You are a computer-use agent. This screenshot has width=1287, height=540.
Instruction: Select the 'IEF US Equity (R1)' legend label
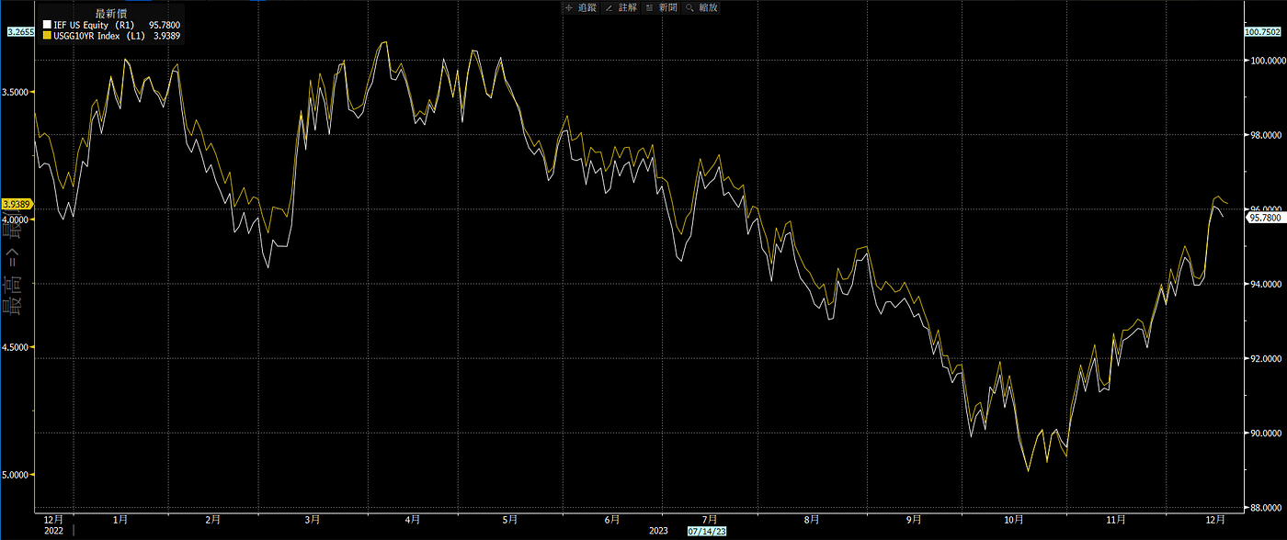click(95, 25)
